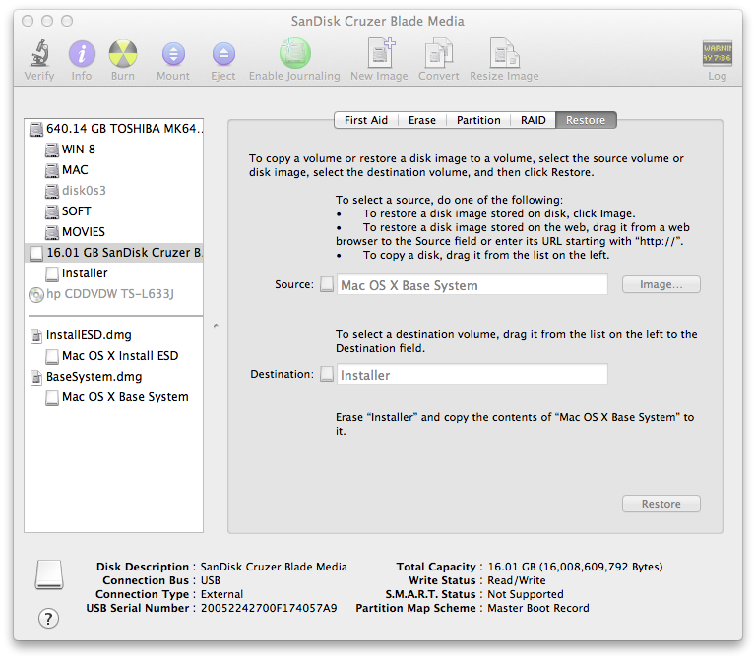The image size is (756, 660).
Task: Select the WIN 8 volume
Action: 114,150
